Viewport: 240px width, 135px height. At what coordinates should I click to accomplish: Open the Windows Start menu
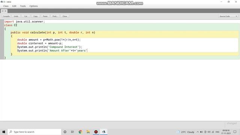(x=4, y=132)
